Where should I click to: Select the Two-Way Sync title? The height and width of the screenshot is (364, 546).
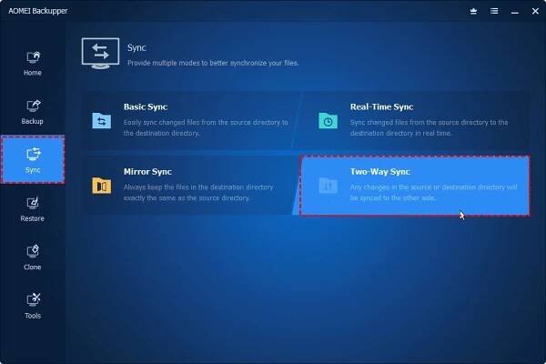point(380,171)
